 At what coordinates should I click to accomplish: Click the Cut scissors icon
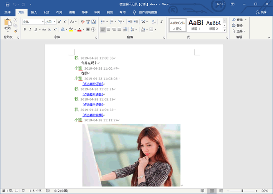click(16, 20)
